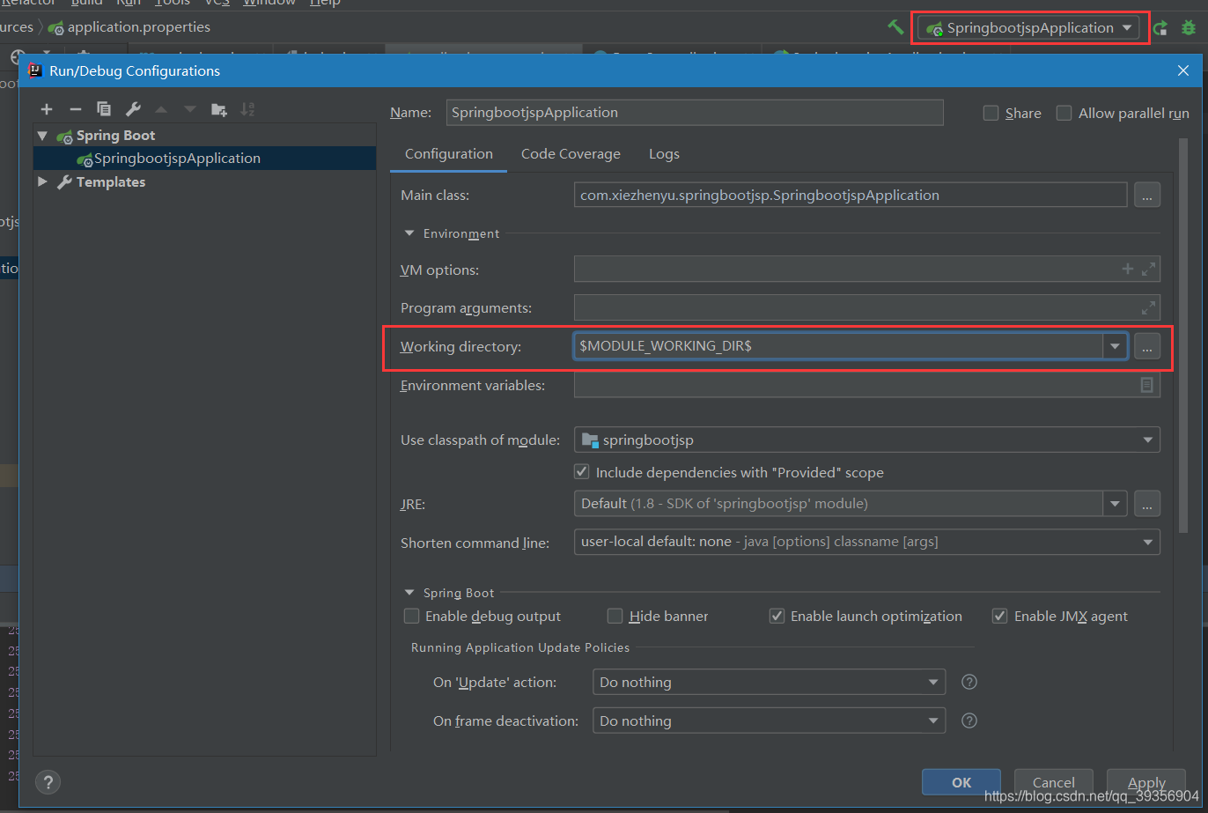Switch to Configuration tab

point(449,154)
